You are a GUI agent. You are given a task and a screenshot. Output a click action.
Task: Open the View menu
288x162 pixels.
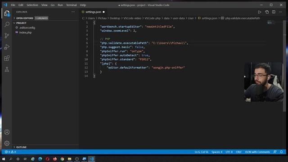[x=44, y=5]
